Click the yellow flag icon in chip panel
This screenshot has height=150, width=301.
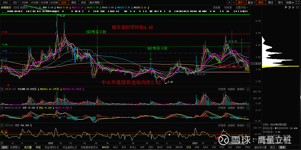point(286,8)
